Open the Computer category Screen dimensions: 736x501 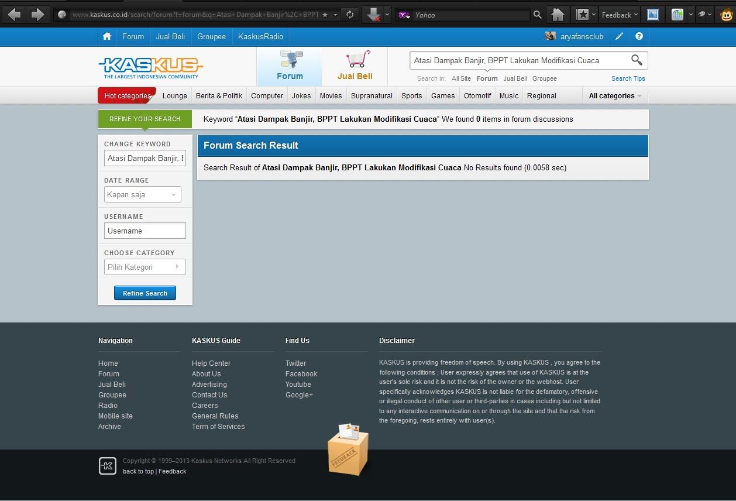click(267, 96)
